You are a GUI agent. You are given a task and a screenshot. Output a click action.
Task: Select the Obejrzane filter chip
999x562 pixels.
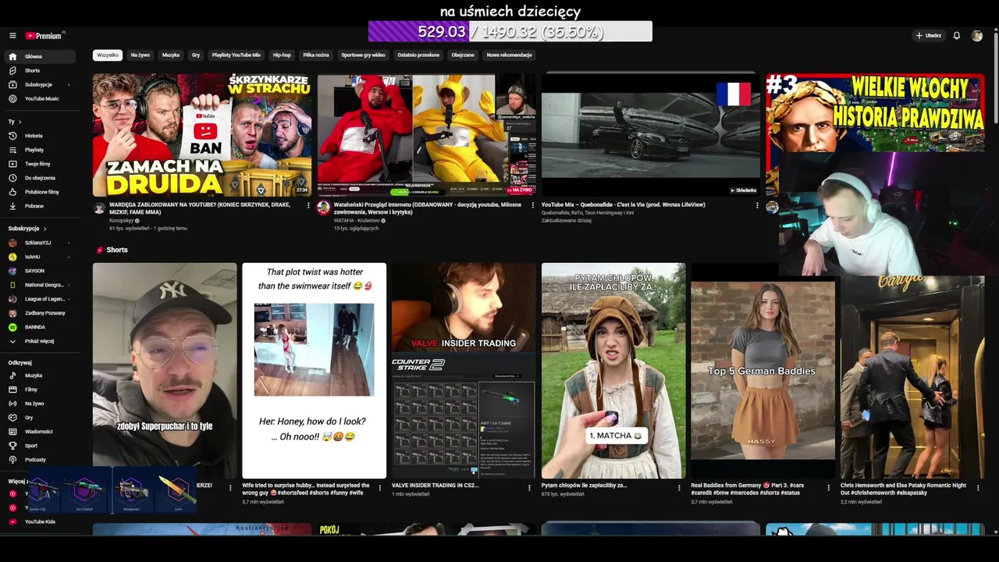463,55
